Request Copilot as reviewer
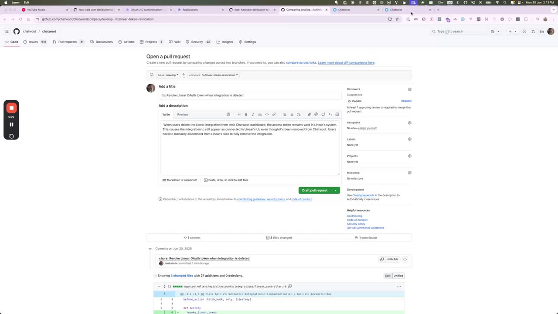558x314 pixels. coord(406,101)
